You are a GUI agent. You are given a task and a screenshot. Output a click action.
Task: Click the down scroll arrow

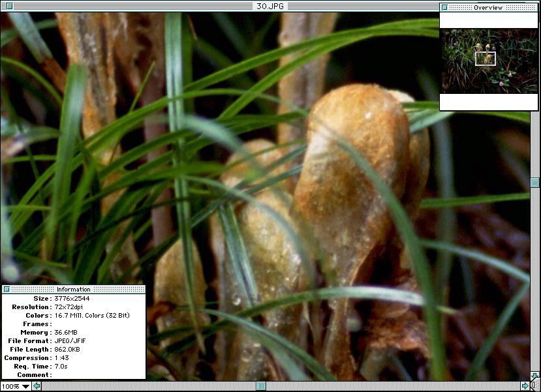tap(534, 376)
